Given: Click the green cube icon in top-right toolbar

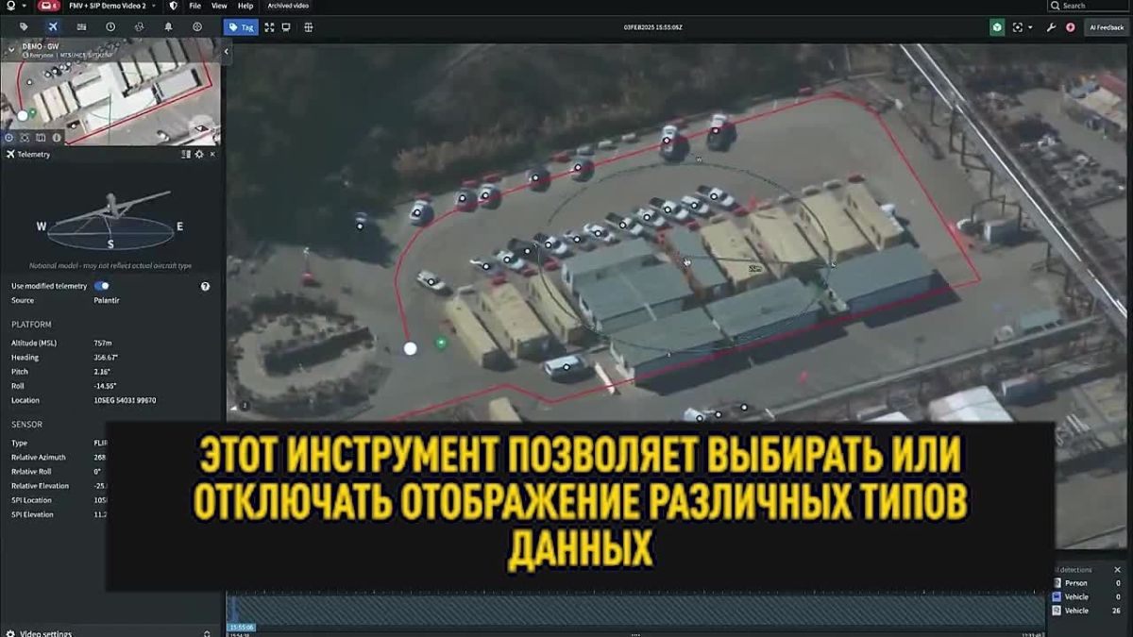Looking at the screenshot, I should click(x=997, y=27).
